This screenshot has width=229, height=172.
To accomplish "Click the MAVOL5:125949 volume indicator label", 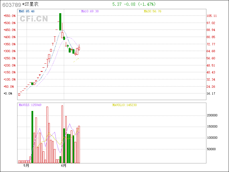I will tap(30, 105).
